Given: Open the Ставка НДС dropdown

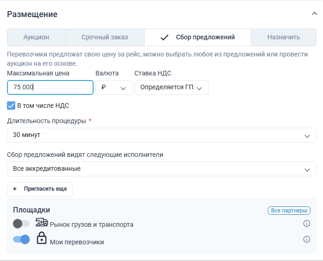Looking at the screenshot, I should [x=171, y=87].
